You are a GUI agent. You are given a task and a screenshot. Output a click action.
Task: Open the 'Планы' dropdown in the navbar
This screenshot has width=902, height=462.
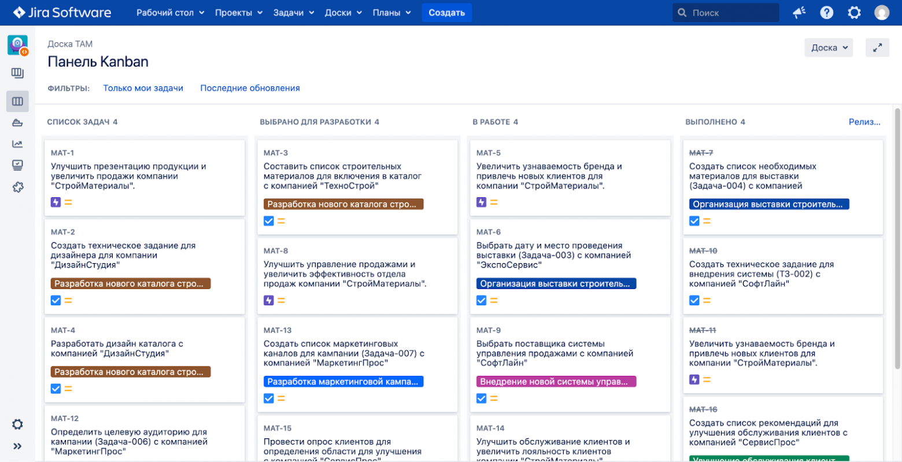coord(391,12)
